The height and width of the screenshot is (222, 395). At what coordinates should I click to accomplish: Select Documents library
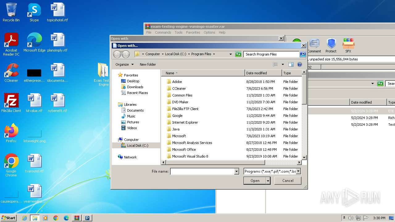[135, 110]
